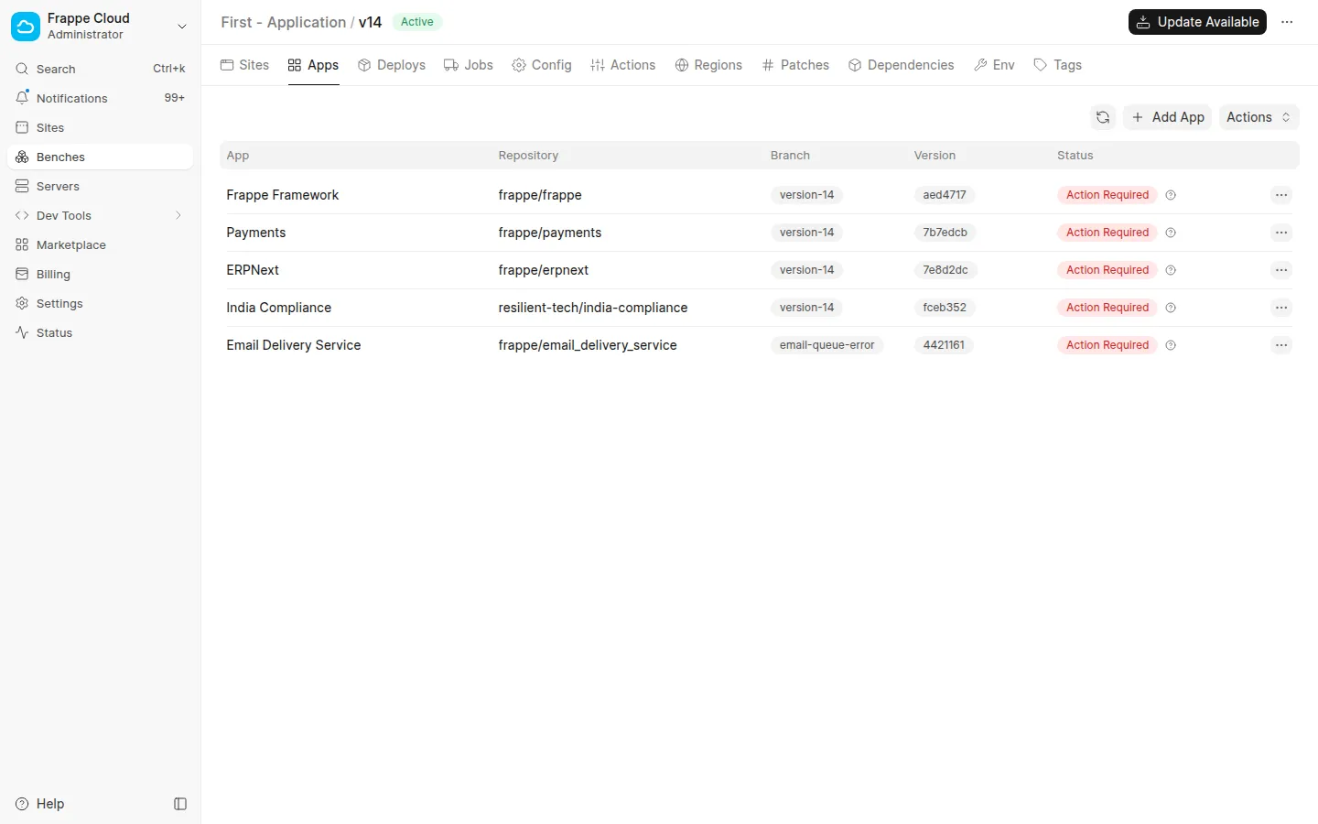Click the Update Available button

[x=1197, y=22]
